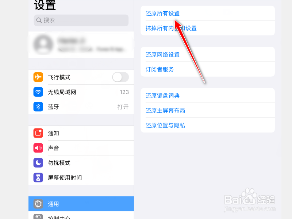Tap the Sounds speaker icon

point(38,148)
